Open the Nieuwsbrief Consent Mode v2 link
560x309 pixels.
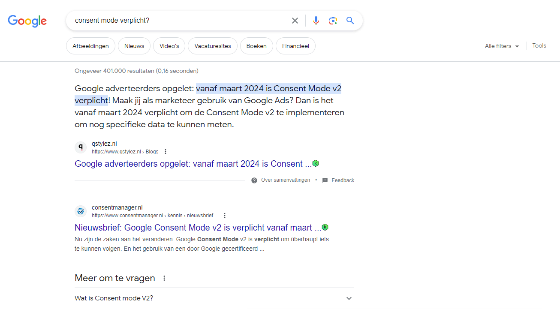(x=198, y=228)
